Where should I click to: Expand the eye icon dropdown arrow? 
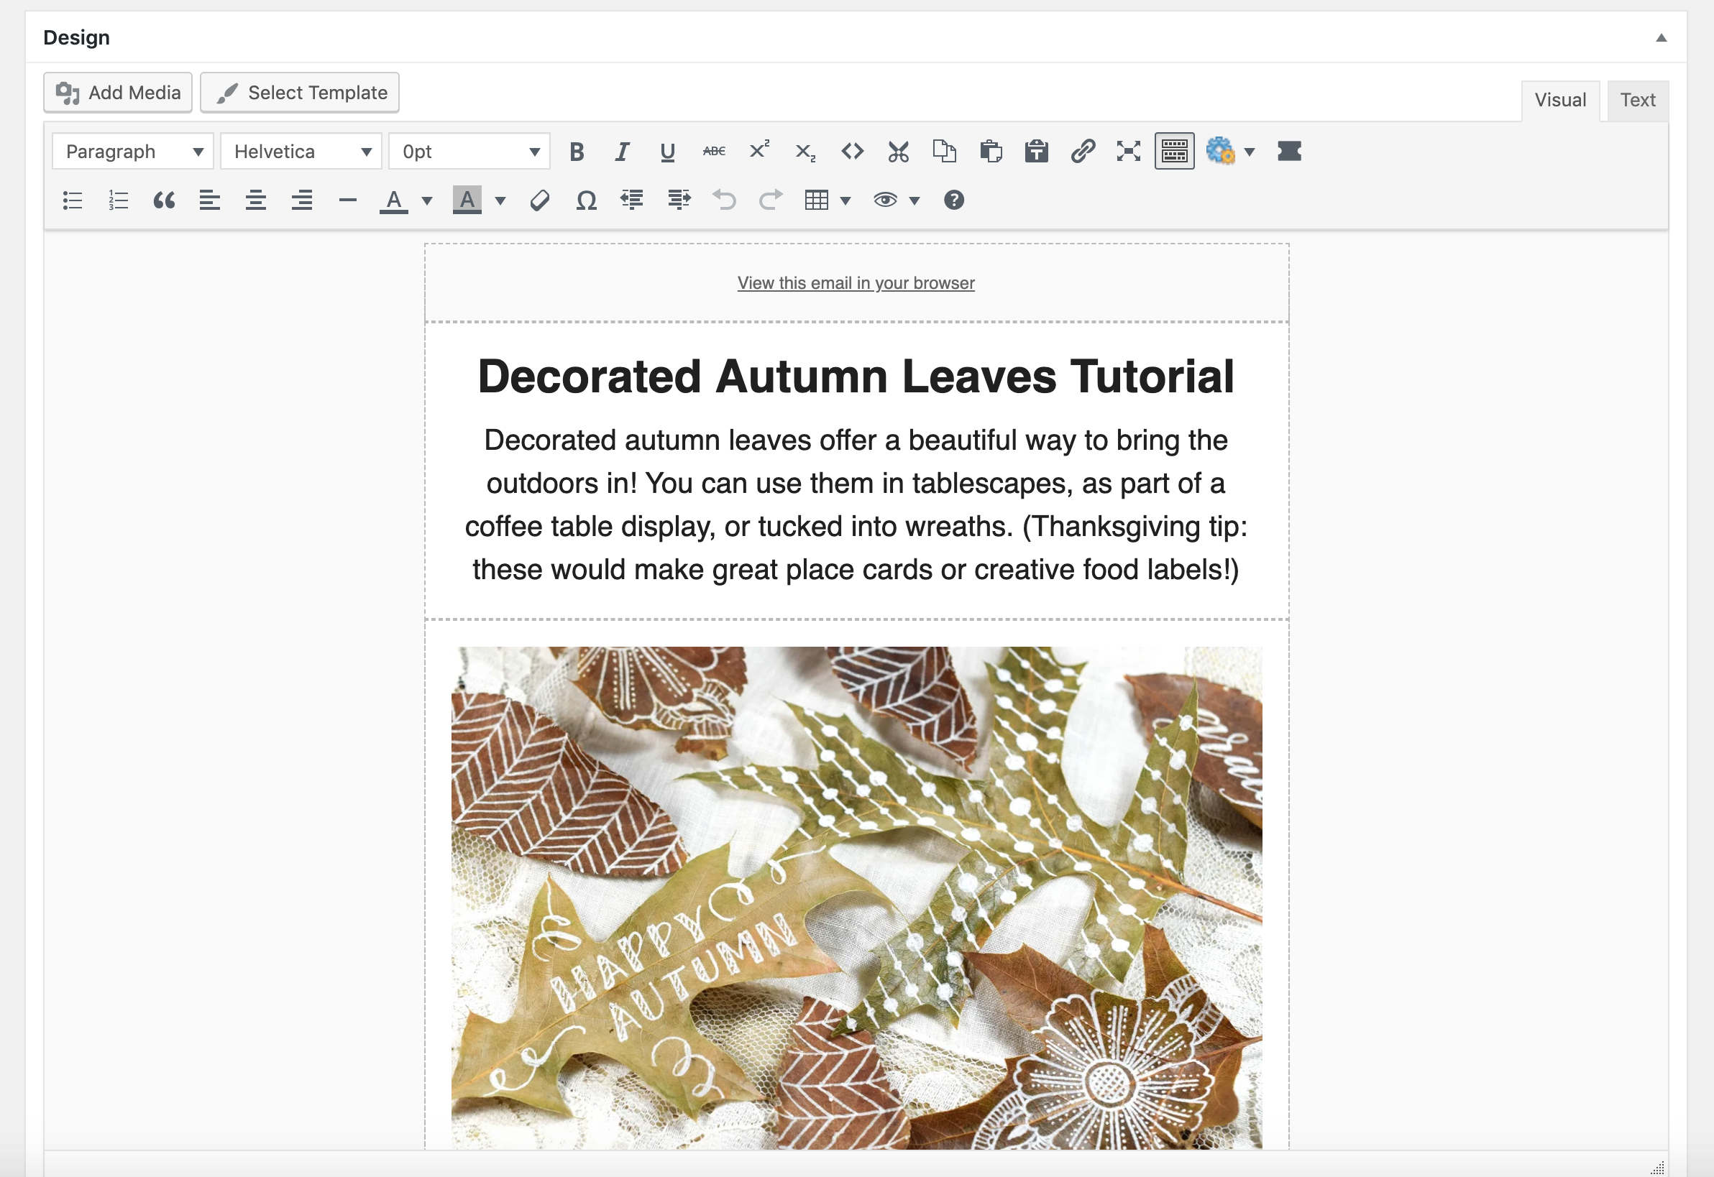(915, 200)
